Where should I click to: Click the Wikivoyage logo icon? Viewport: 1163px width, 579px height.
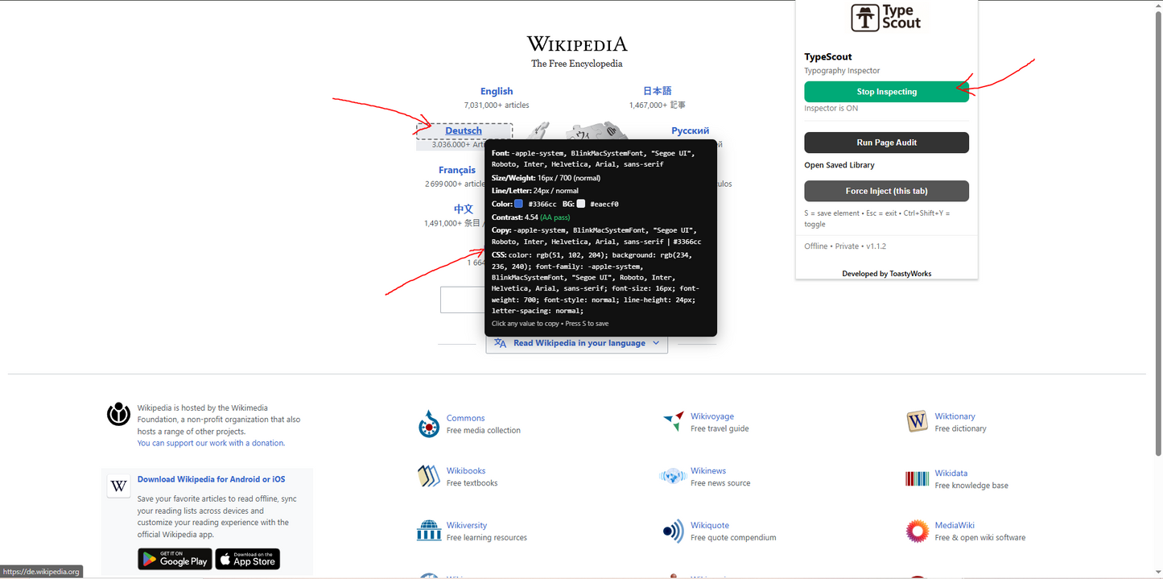pyautogui.click(x=674, y=421)
